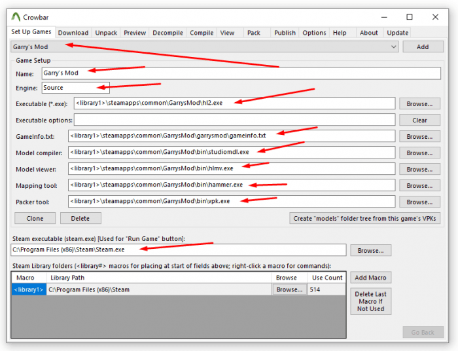This screenshot has height=351, width=458.
Task: Edit the Steam executable path field
Action: point(179,250)
